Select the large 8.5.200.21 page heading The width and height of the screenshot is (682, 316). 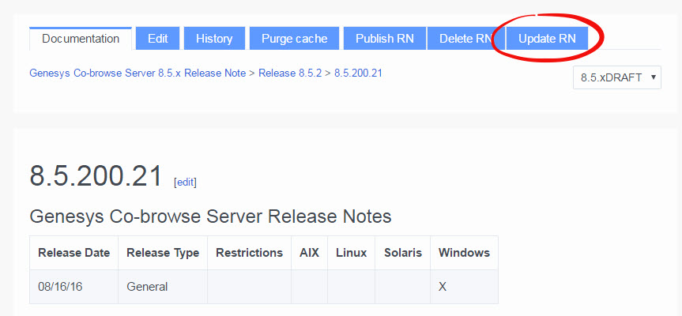[96, 176]
